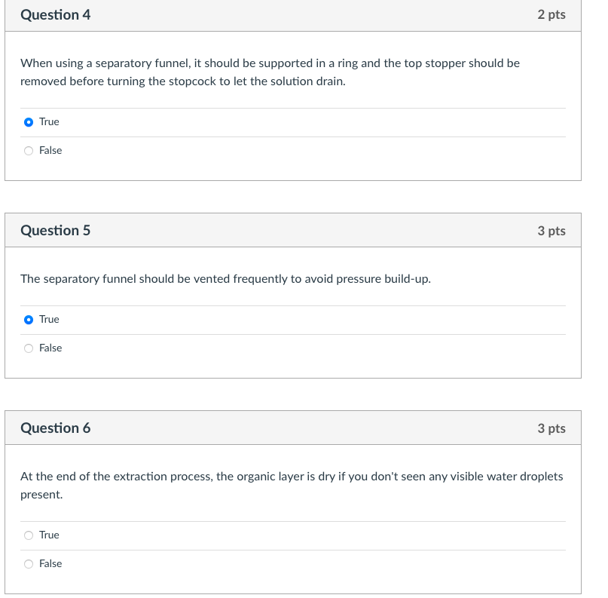Select True radio button for Question 5
Screen dimensions: 608x598
[x=29, y=320]
